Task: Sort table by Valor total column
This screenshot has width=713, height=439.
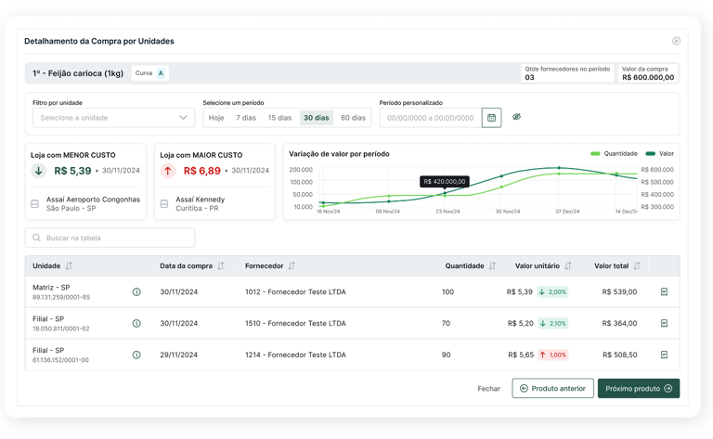Action: pyautogui.click(x=637, y=265)
